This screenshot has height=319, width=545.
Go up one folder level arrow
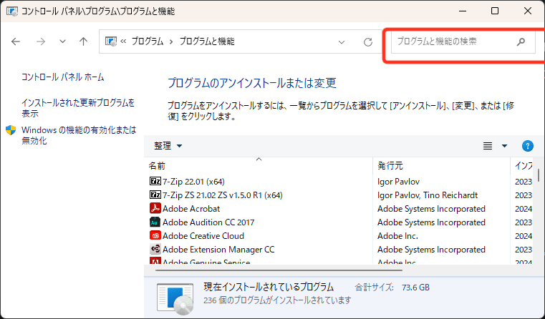[83, 41]
